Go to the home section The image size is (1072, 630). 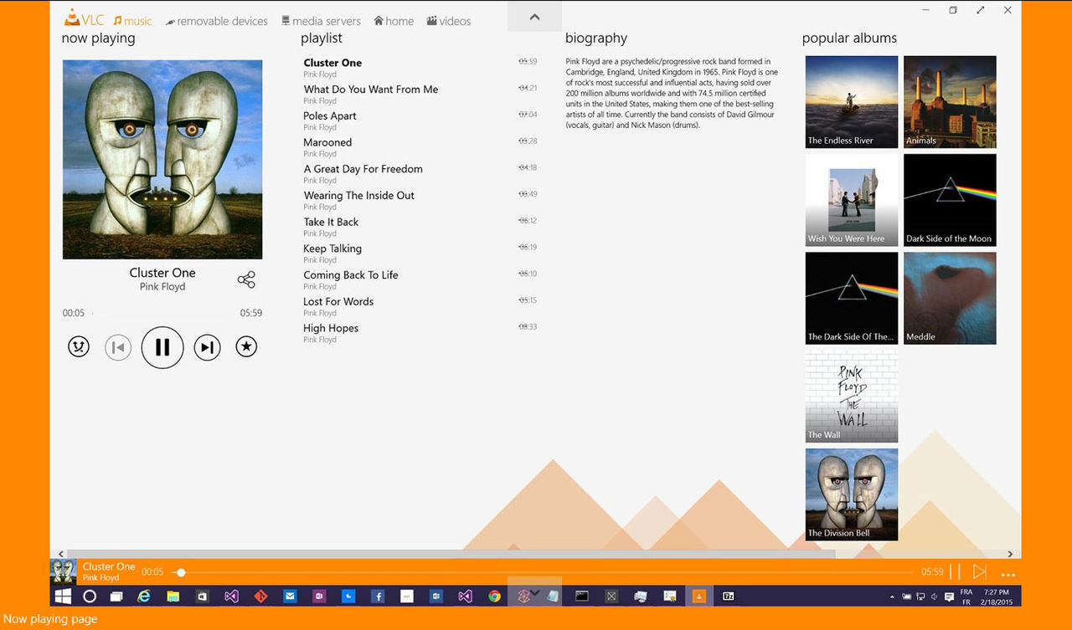click(x=393, y=20)
